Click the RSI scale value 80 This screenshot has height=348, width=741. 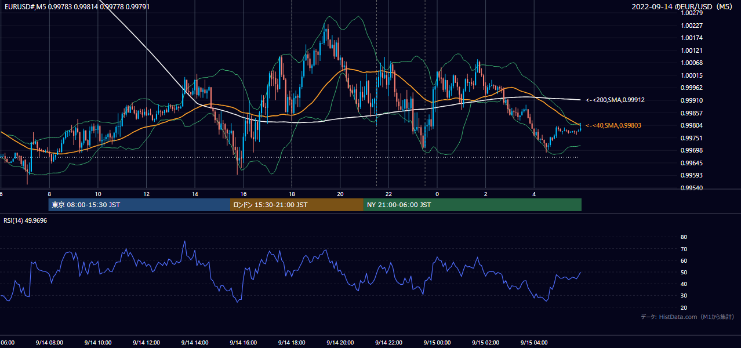684,237
